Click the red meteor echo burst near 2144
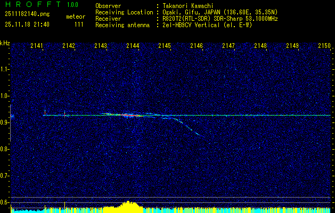 (129, 116)
